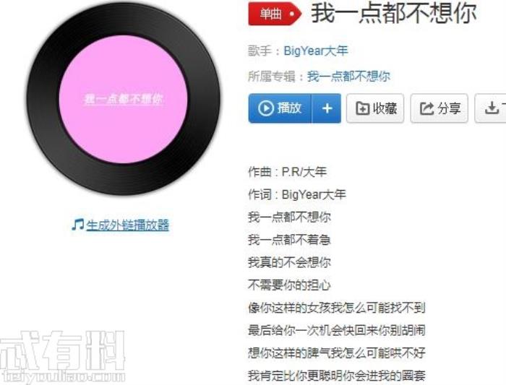Click the download arrow icon button
The width and height of the screenshot is (506, 385).
coord(492,108)
